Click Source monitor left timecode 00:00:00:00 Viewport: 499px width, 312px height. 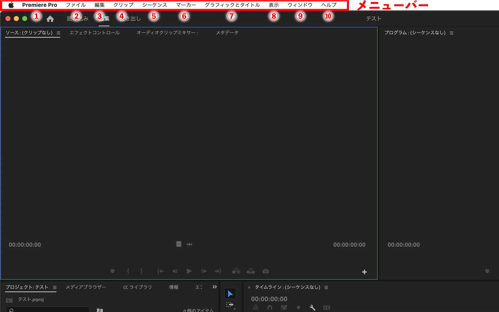coord(25,245)
